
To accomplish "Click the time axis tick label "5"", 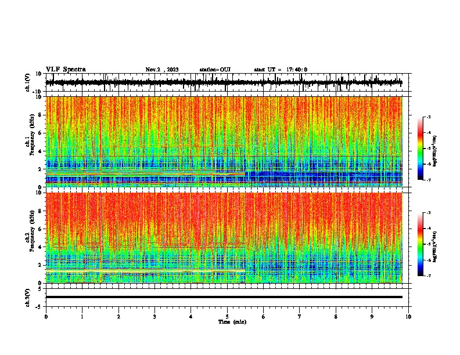I will [227, 317].
